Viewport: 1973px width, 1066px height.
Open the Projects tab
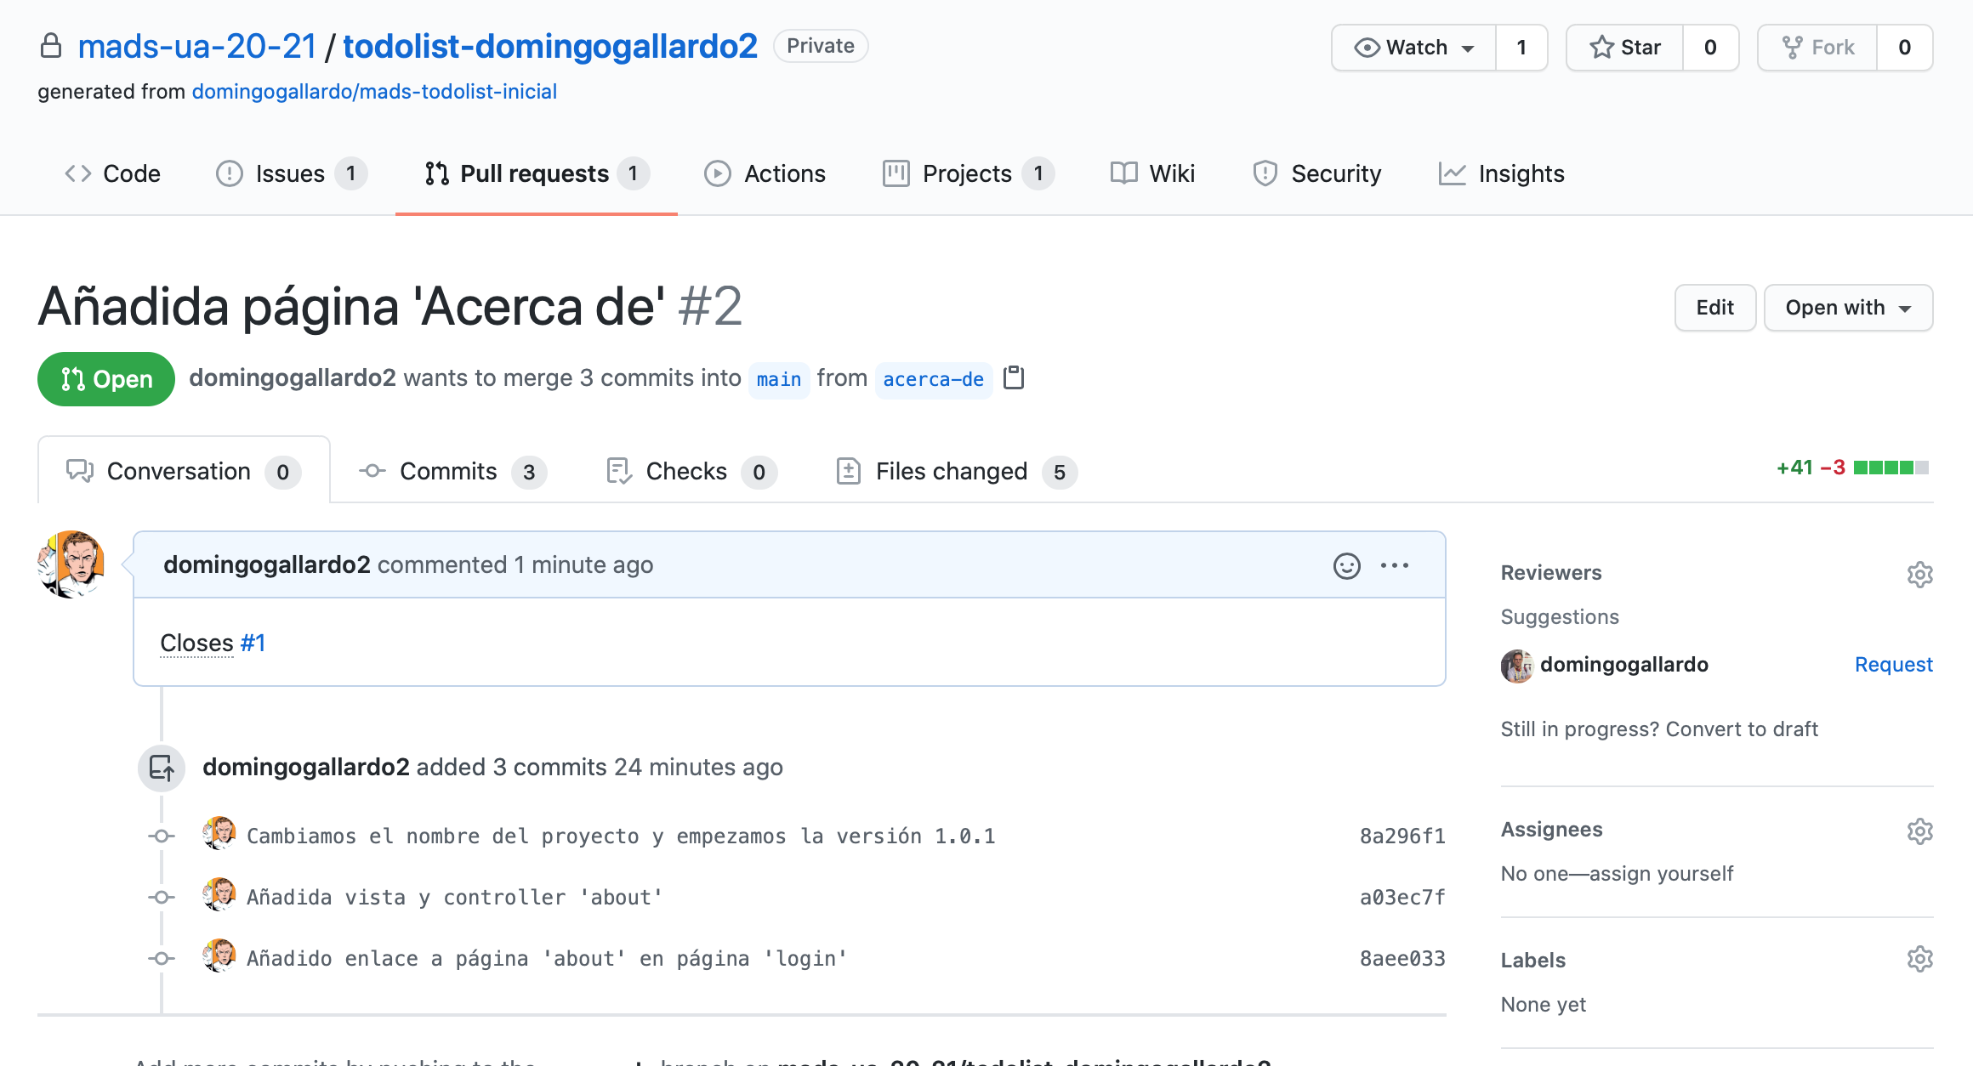point(968,173)
